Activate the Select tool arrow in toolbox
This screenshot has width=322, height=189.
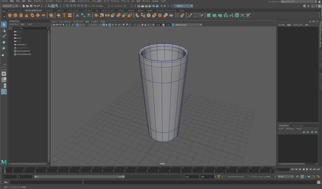click(4, 24)
